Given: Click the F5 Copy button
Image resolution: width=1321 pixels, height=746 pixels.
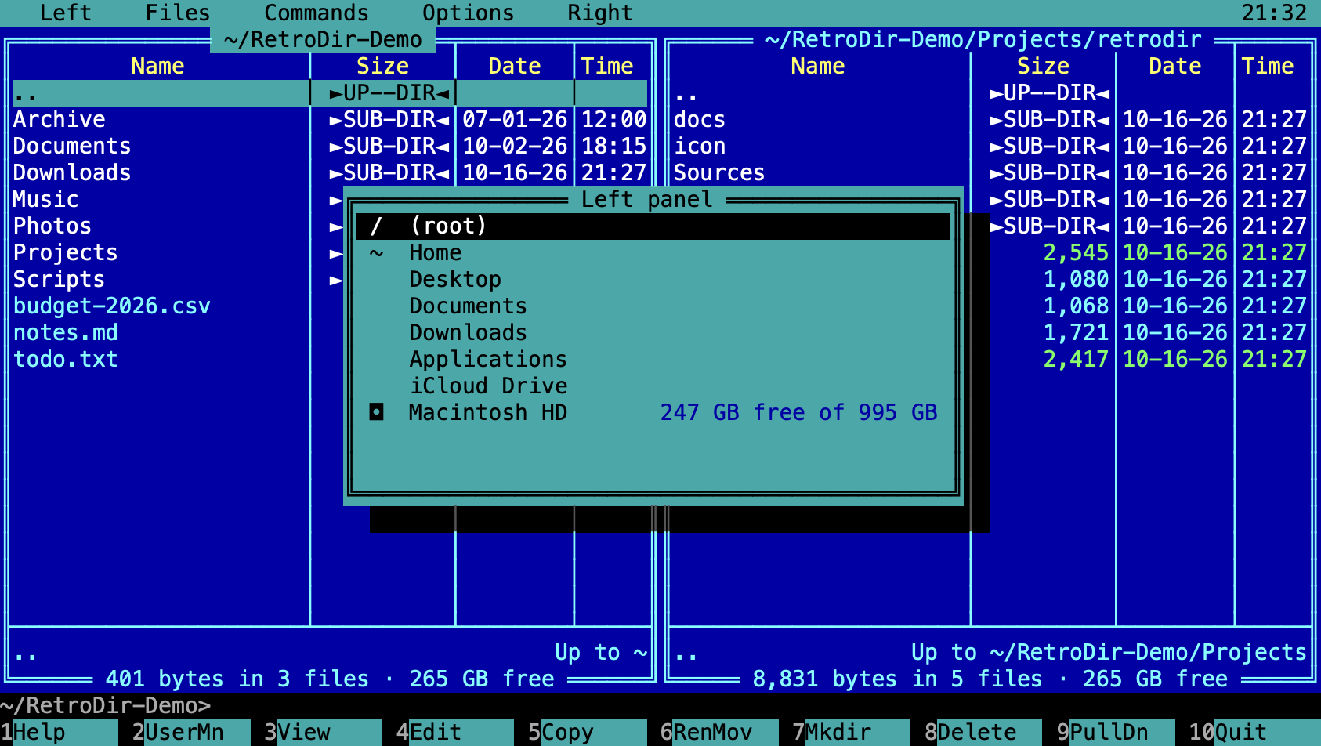Looking at the screenshot, I should click(588, 733).
